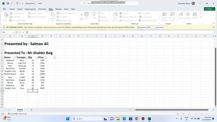Click Remove Duplicates
This screenshot has height=122, width=217.
(x=128, y=17)
